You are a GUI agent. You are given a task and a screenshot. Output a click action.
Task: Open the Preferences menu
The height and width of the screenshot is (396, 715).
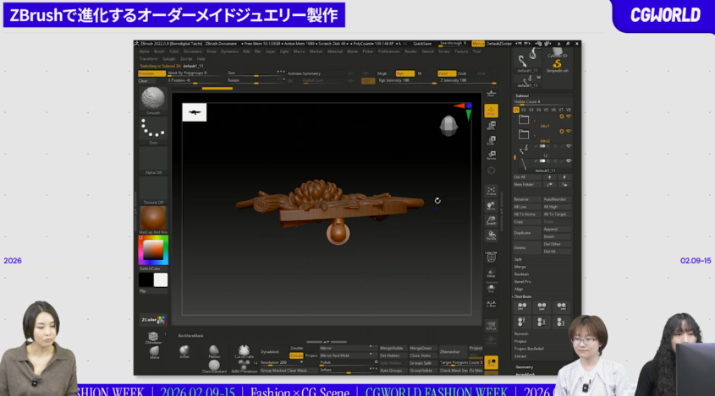(388, 51)
